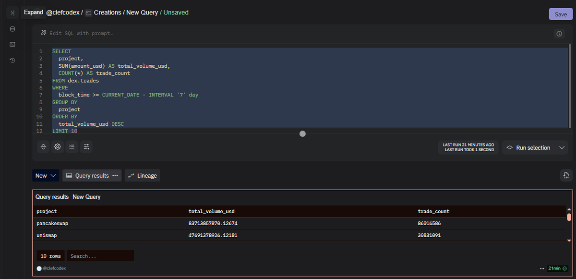Click the 'Query results New Query' title
The height and width of the screenshot is (279, 576).
click(68, 197)
